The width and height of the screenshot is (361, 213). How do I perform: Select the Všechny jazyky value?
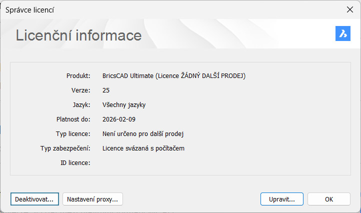pyautogui.click(x=123, y=105)
